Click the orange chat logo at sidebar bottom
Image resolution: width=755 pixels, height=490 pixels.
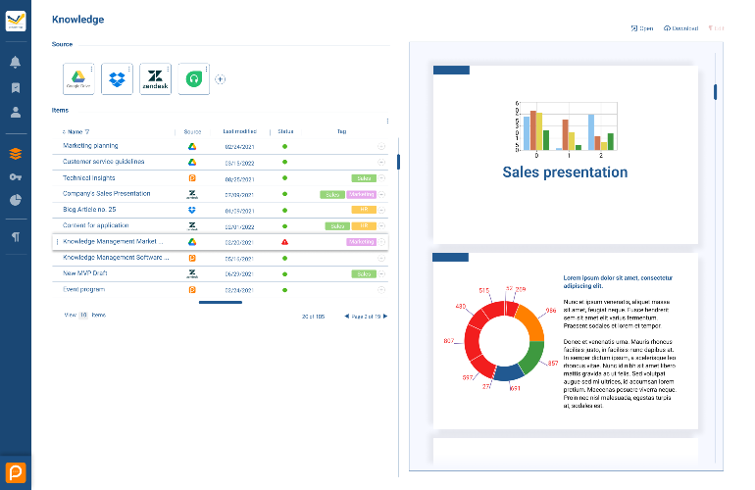pyautogui.click(x=16, y=472)
